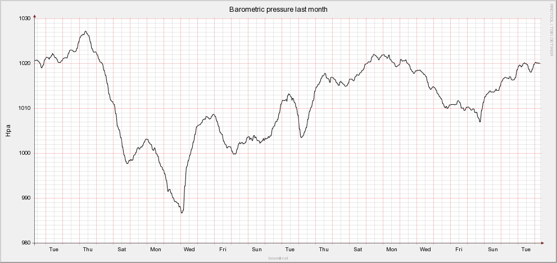Click the red arrow ending the X-axis
The image size is (557, 263).
tap(543, 243)
